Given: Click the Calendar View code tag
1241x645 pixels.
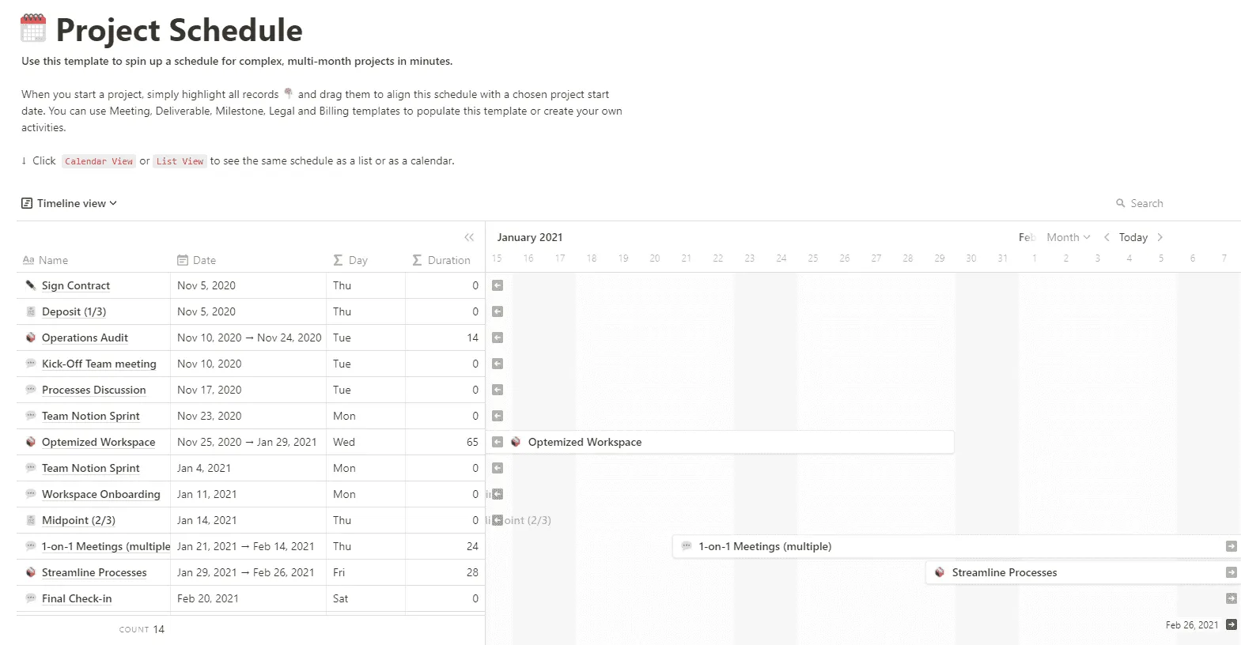Looking at the screenshot, I should click(99, 161).
